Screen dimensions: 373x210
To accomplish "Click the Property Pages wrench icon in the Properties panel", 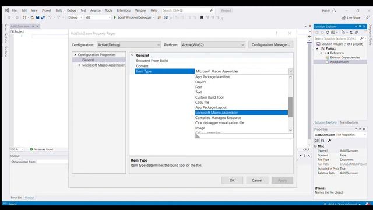I will 329,141.
